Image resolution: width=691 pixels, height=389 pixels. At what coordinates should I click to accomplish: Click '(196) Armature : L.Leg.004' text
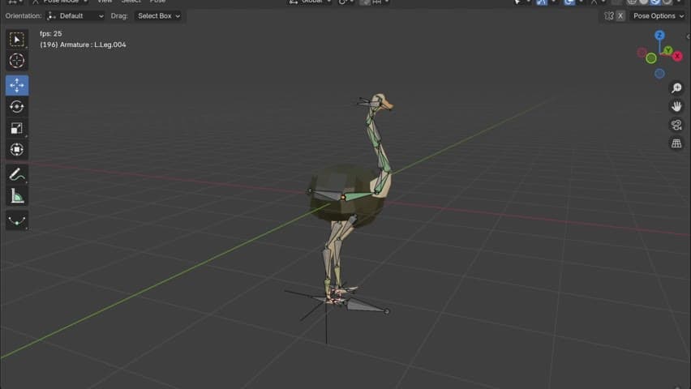pos(83,45)
